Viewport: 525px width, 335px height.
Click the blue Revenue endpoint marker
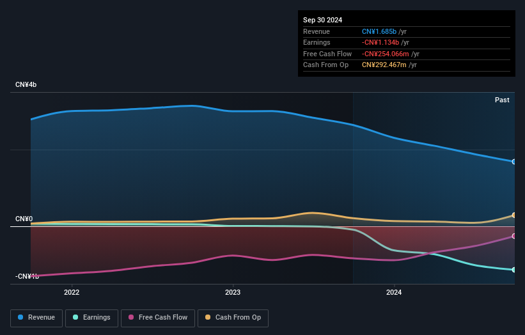514,162
